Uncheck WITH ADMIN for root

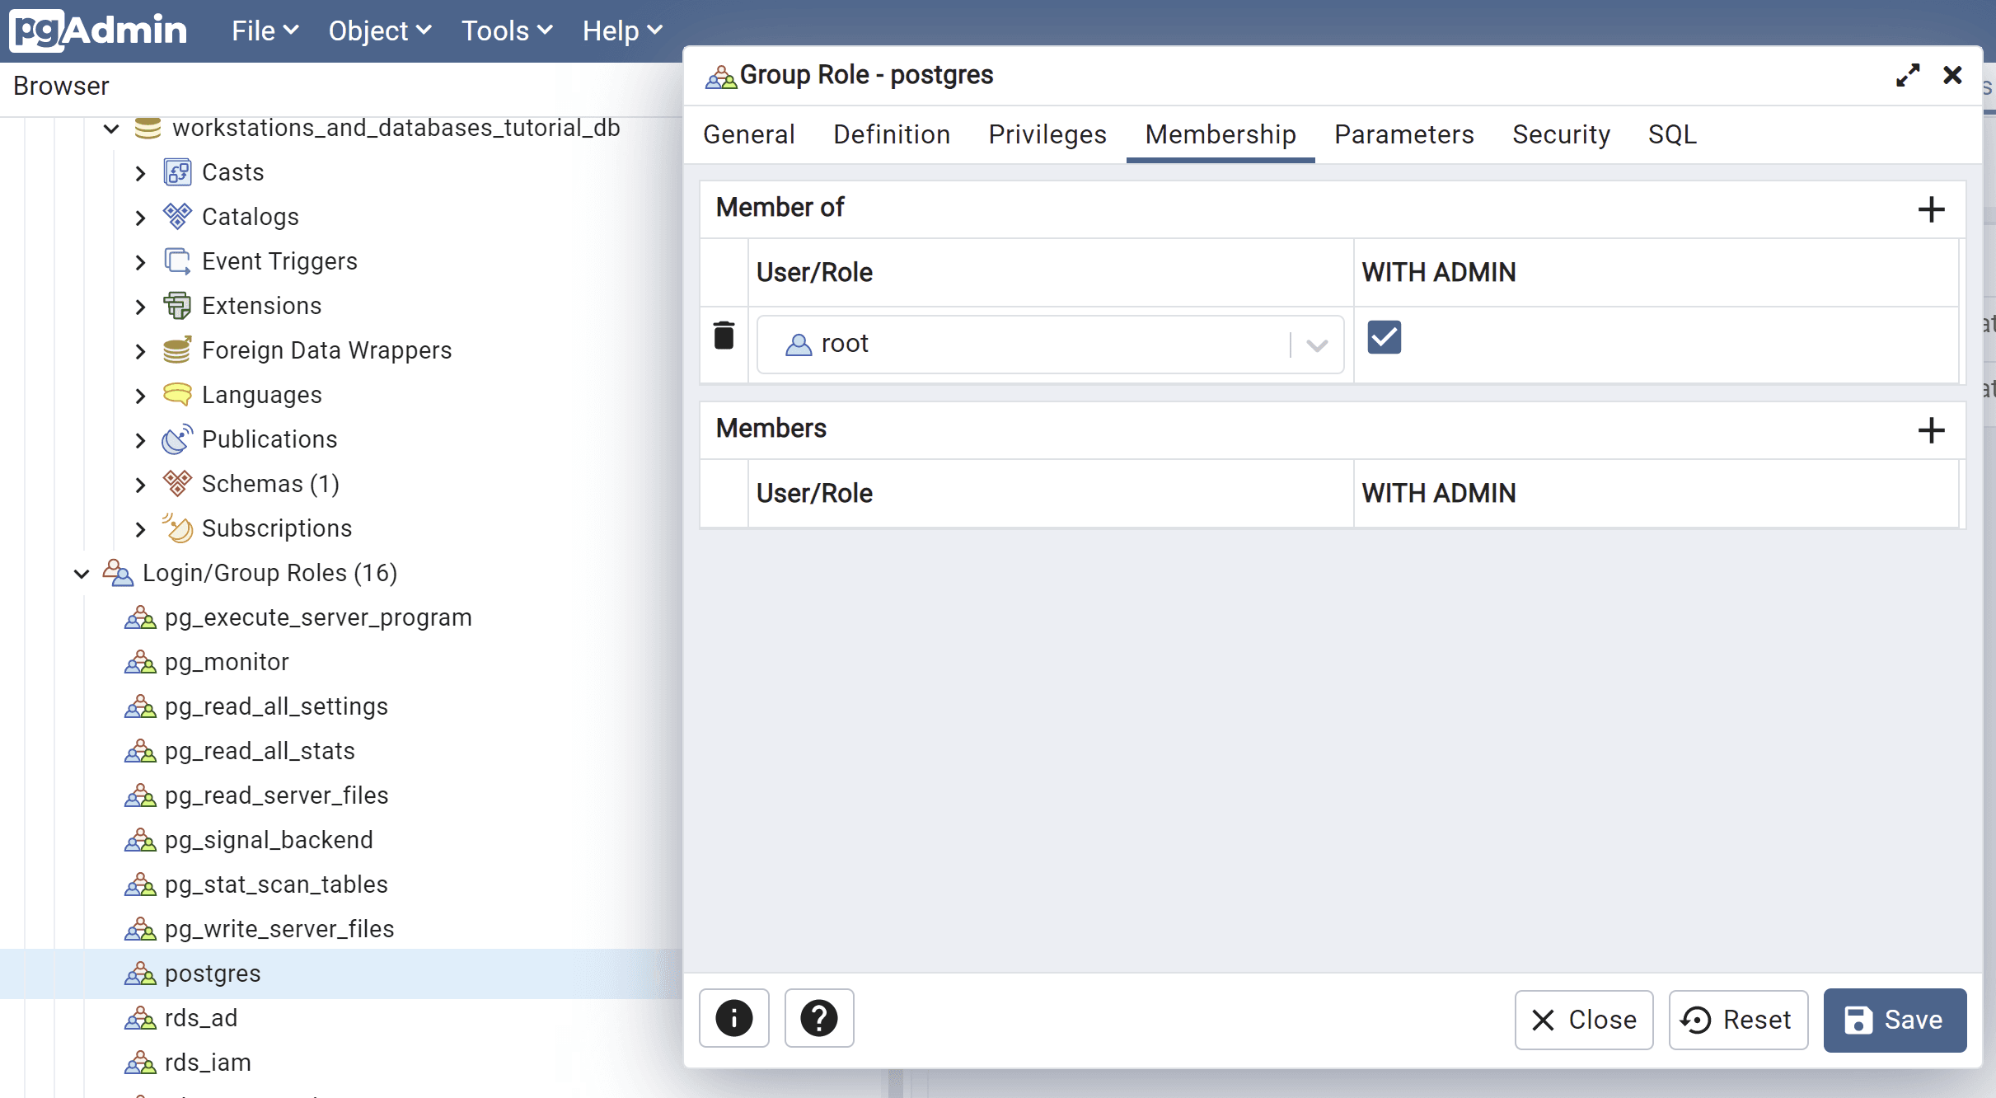pos(1384,337)
